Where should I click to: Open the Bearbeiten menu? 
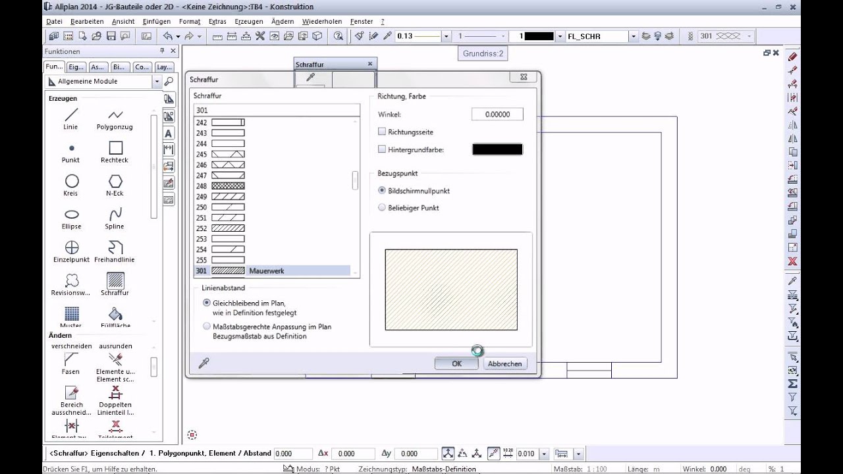pos(87,21)
